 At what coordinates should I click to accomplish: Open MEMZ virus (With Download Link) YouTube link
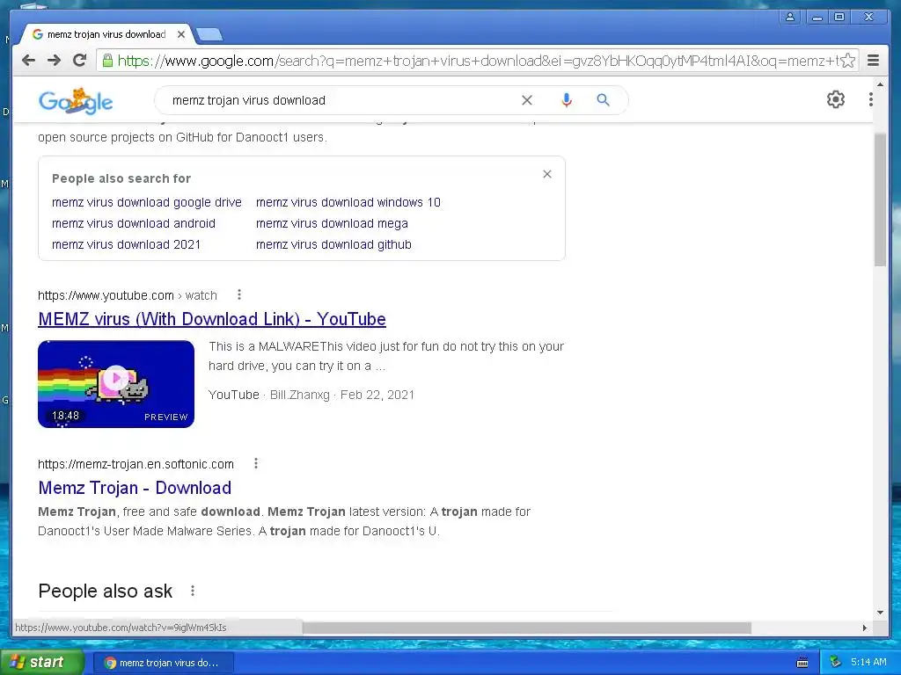[x=212, y=319]
